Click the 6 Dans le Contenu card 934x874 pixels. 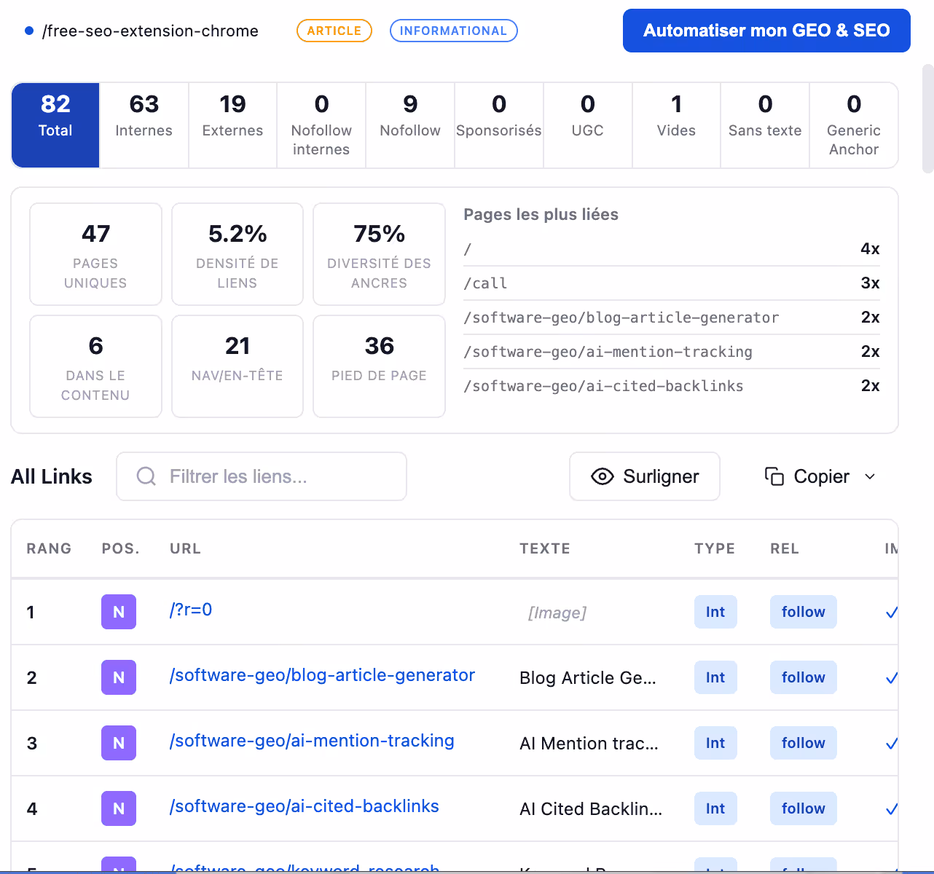pos(95,366)
